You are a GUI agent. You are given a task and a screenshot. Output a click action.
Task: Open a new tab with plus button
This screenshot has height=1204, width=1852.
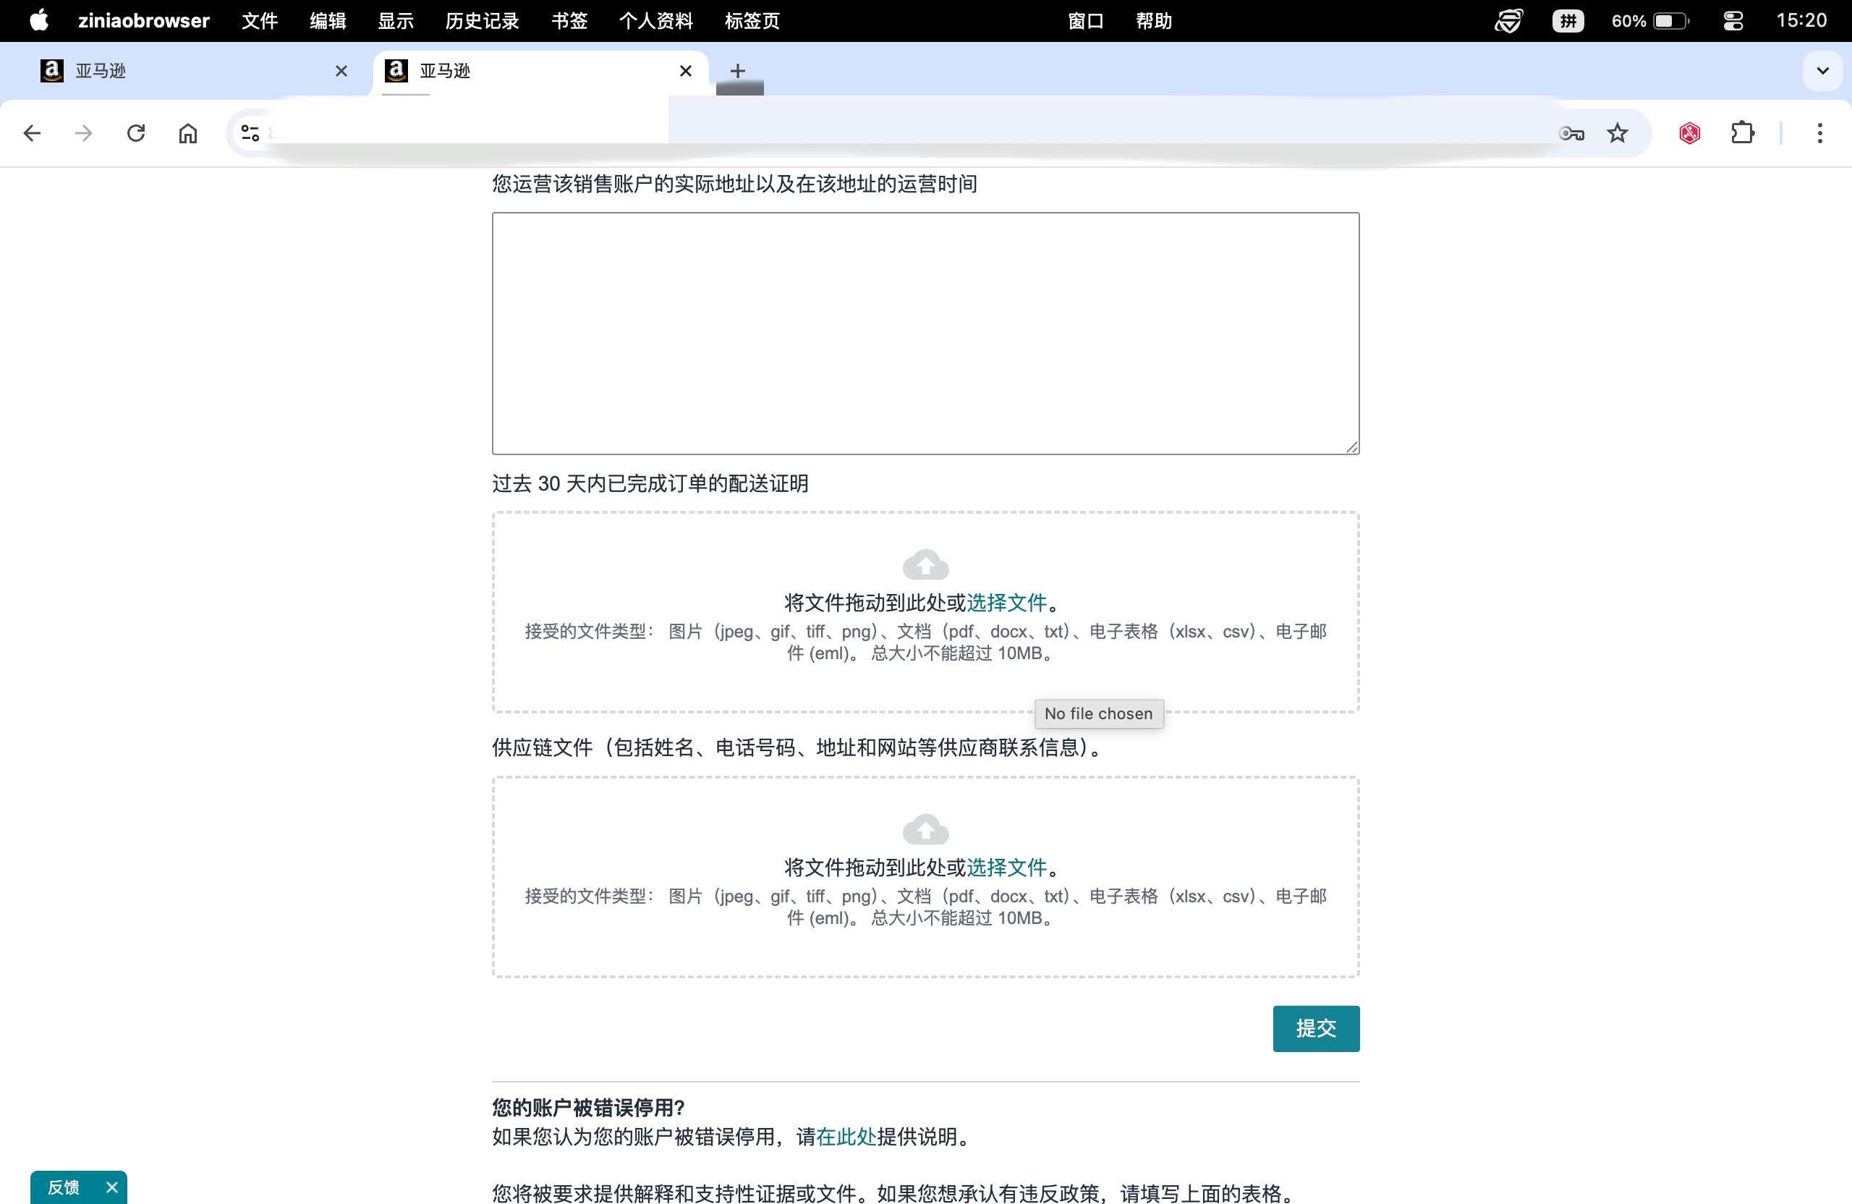[x=738, y=71]
